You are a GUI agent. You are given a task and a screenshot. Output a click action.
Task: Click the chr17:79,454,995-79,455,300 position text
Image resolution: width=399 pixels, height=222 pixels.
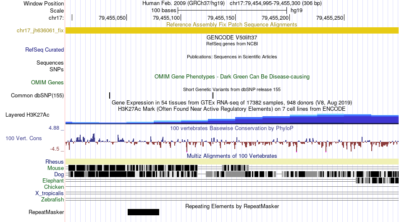point(276,3)
